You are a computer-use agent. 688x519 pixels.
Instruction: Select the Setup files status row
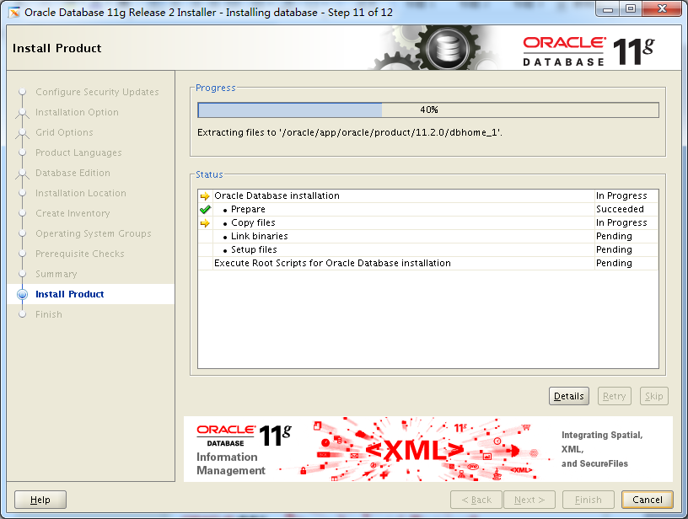(x=428, y=250)
